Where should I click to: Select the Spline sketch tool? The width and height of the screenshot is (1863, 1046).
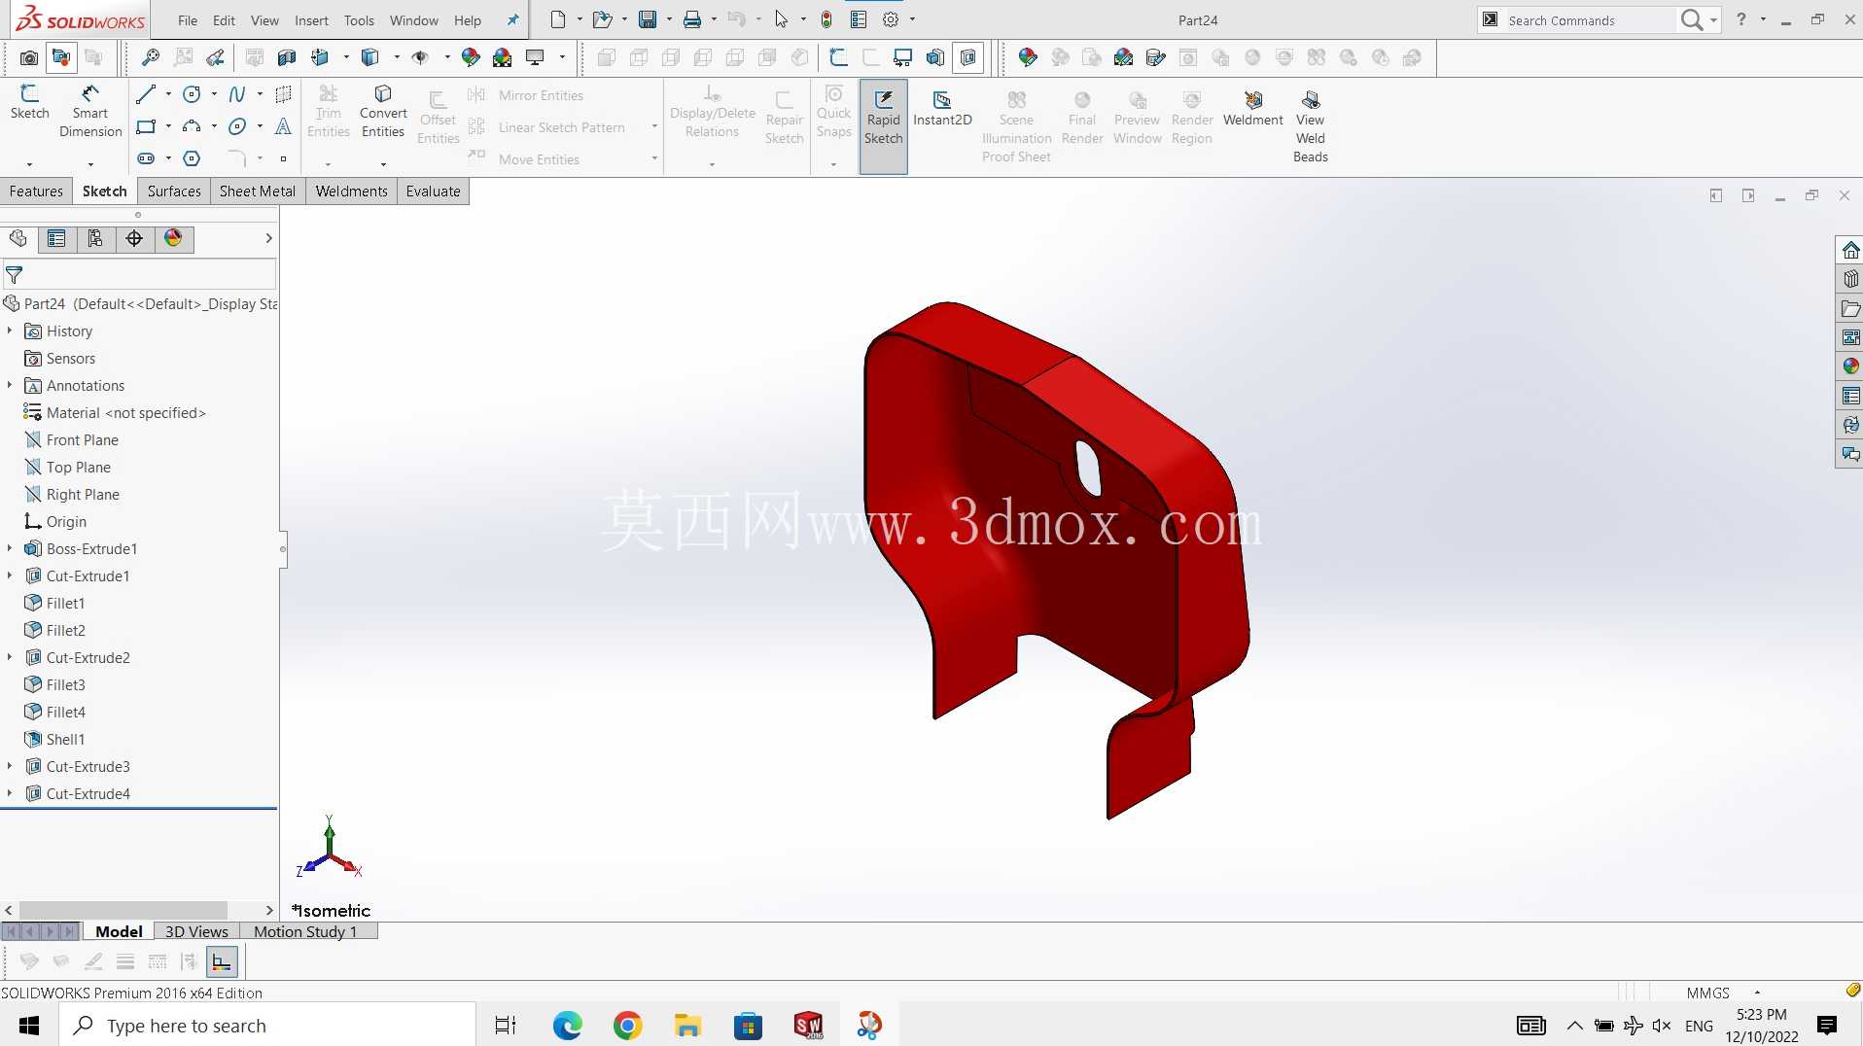pyautogui.click(x=236, y=94)
